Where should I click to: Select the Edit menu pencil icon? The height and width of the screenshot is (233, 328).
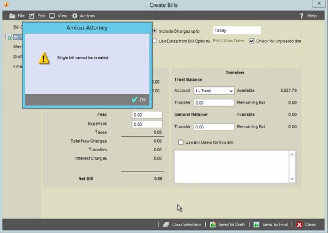point(31,15)
